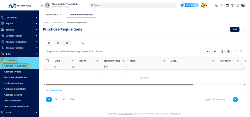Expand the Dashboard sidebar menu
This screenshot has height=117, width=250.
click(x=19, y=17)
